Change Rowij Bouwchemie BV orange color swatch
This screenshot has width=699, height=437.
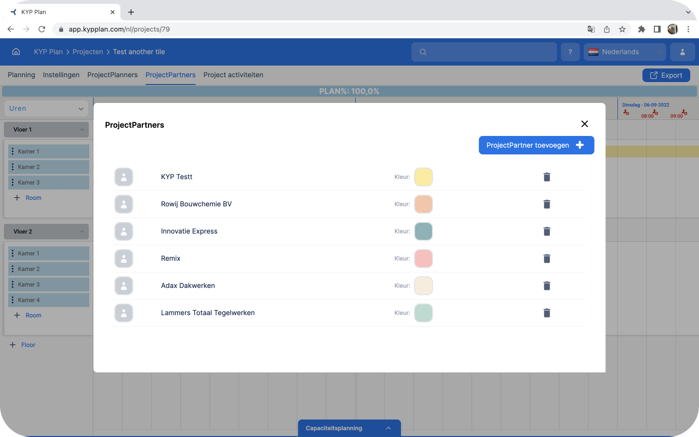click(x=423, y=204)
